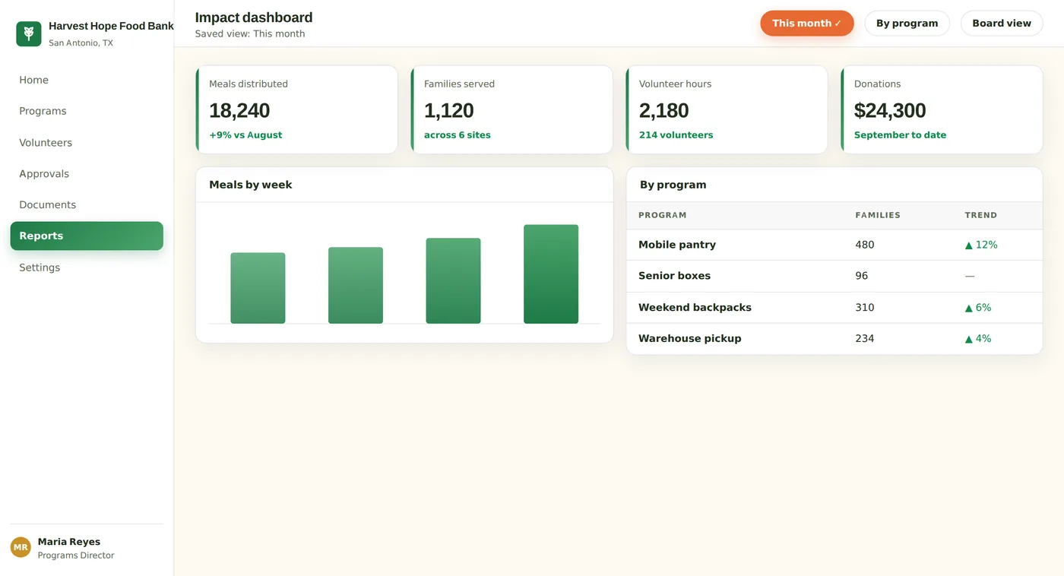Open the MR user avatar
The height and width of the screenshot is (576, 1064).
click(x=21, y=547)
